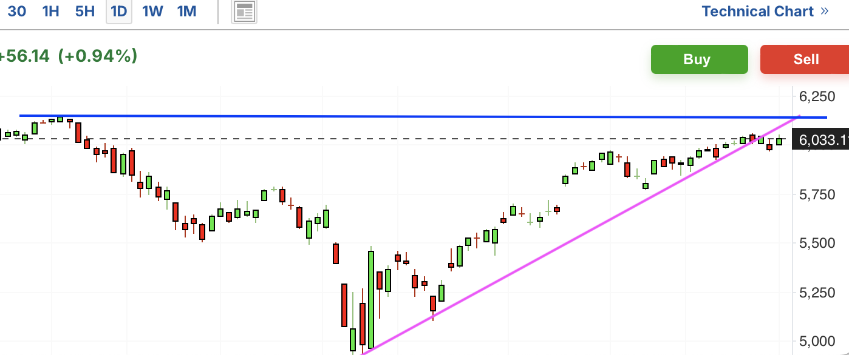Choose the 5H chart interval
849x355 pixels.
tap(85, 12)
